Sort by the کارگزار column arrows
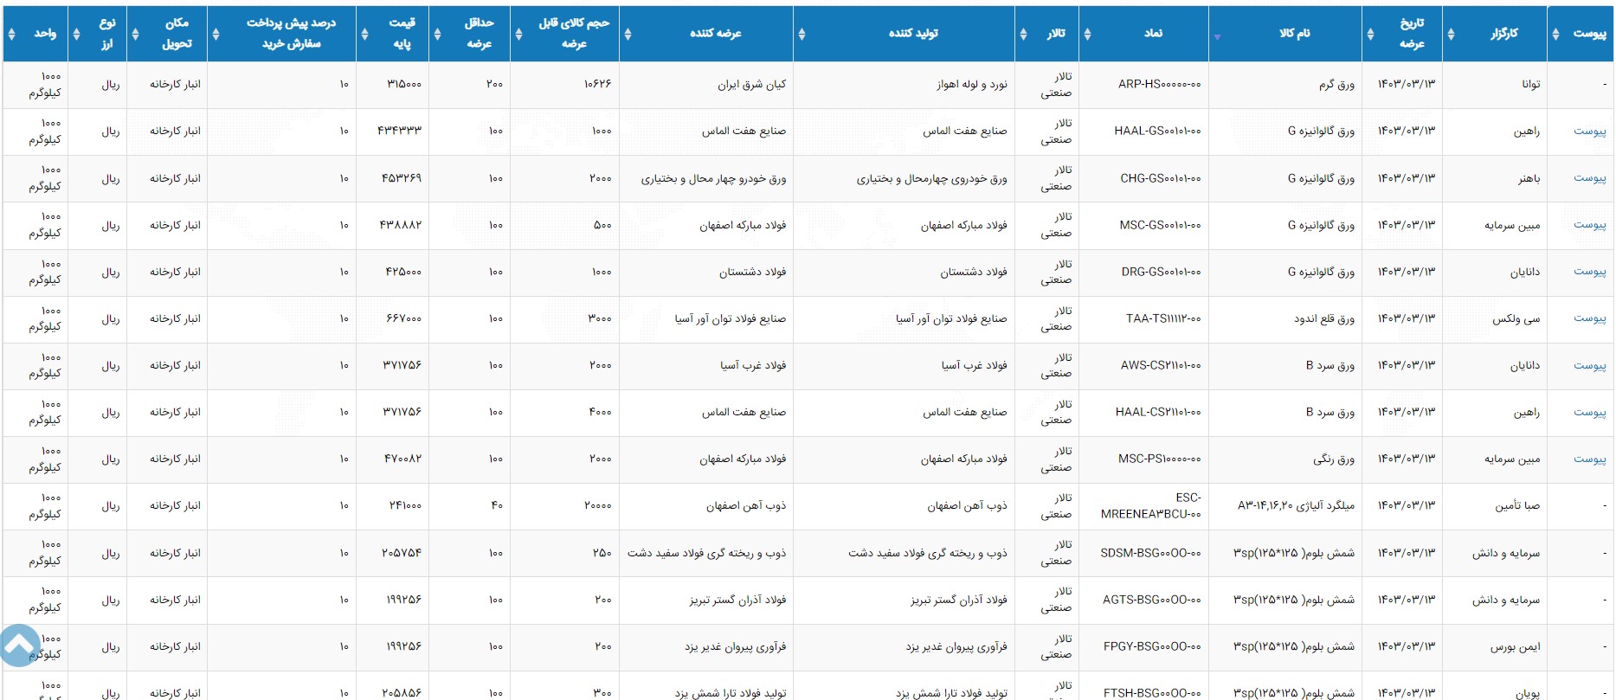This screenshot has height=700, width=1616. pyautogui.click(x=1451, y=34)
